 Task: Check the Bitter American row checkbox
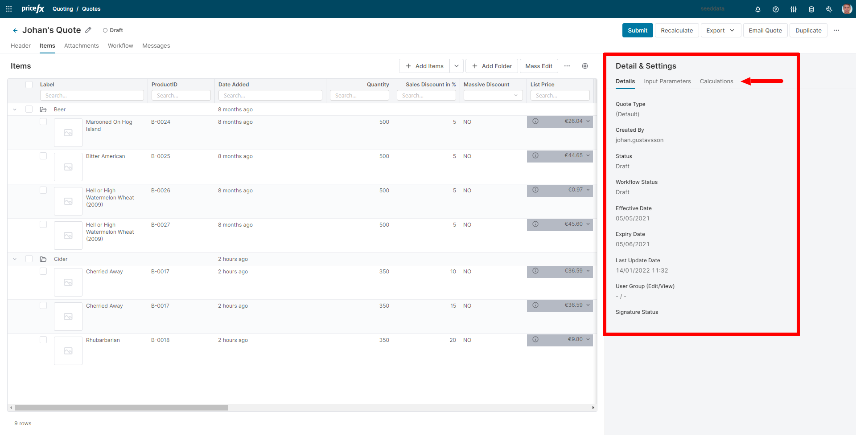pyautogui.click(x=43, y=156)
